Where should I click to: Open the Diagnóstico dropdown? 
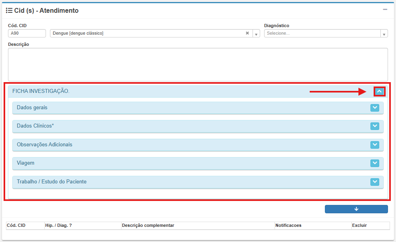(326, 33)
